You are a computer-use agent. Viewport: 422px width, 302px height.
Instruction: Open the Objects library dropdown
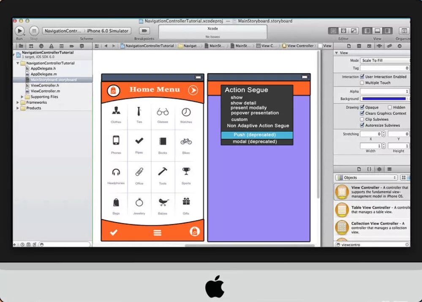pyautogui.click(x=366, y=177)
